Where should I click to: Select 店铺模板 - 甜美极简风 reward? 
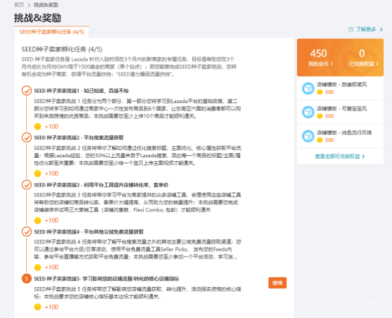(x=340, y=88)
